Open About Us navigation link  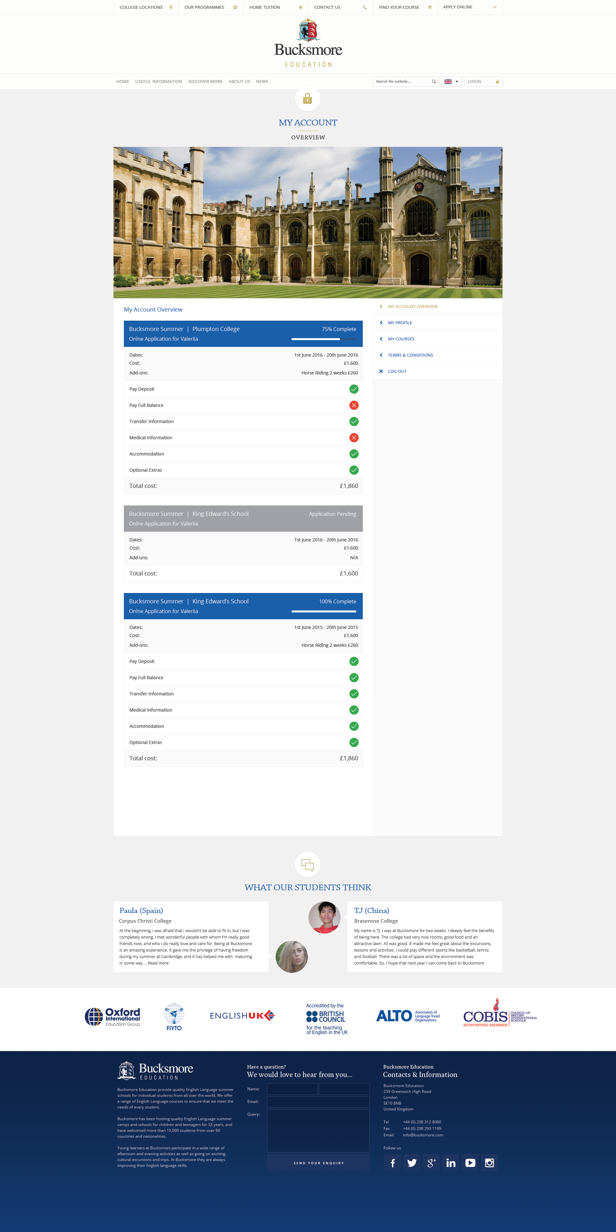239,82
